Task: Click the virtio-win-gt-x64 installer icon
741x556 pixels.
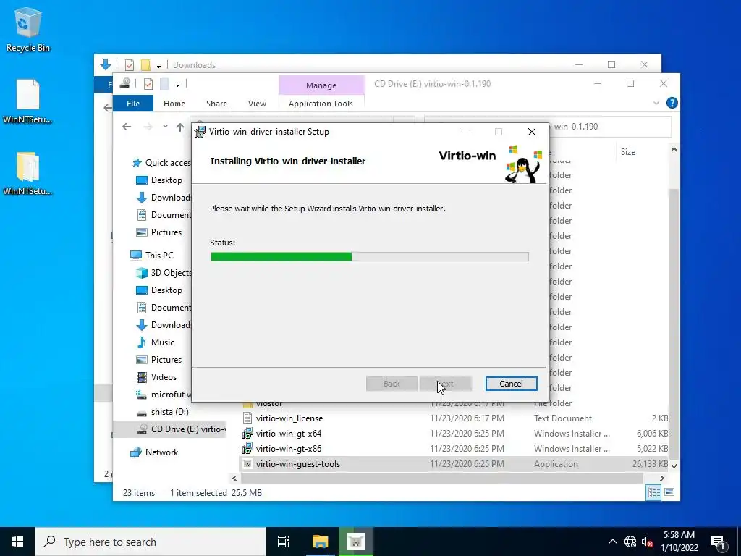Action: [247, 434]
